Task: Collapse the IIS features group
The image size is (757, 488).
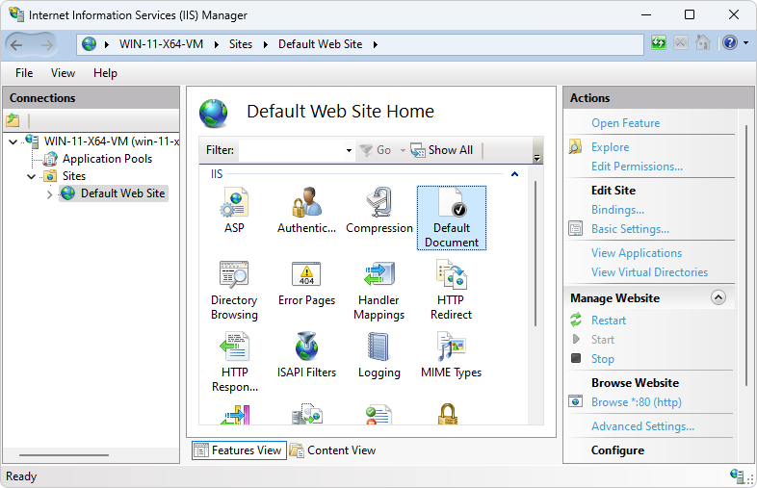Action: pyautogui.click(x=514, y=174)
